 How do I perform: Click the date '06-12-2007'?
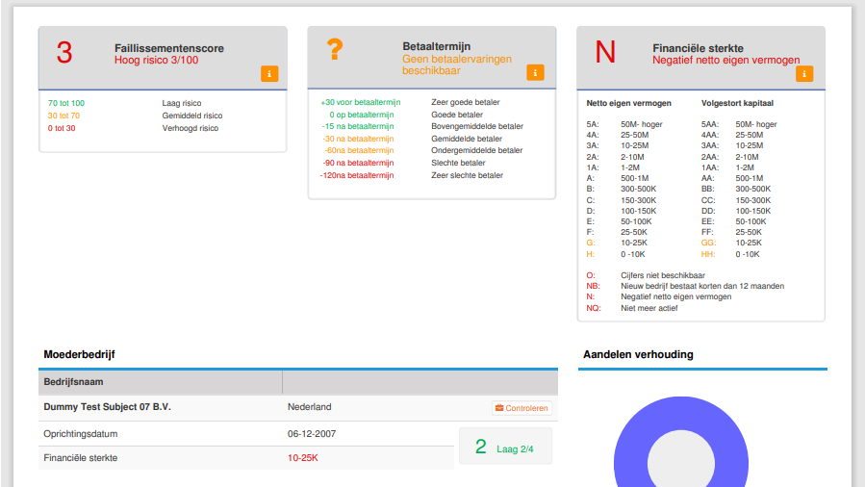point(312,434)
